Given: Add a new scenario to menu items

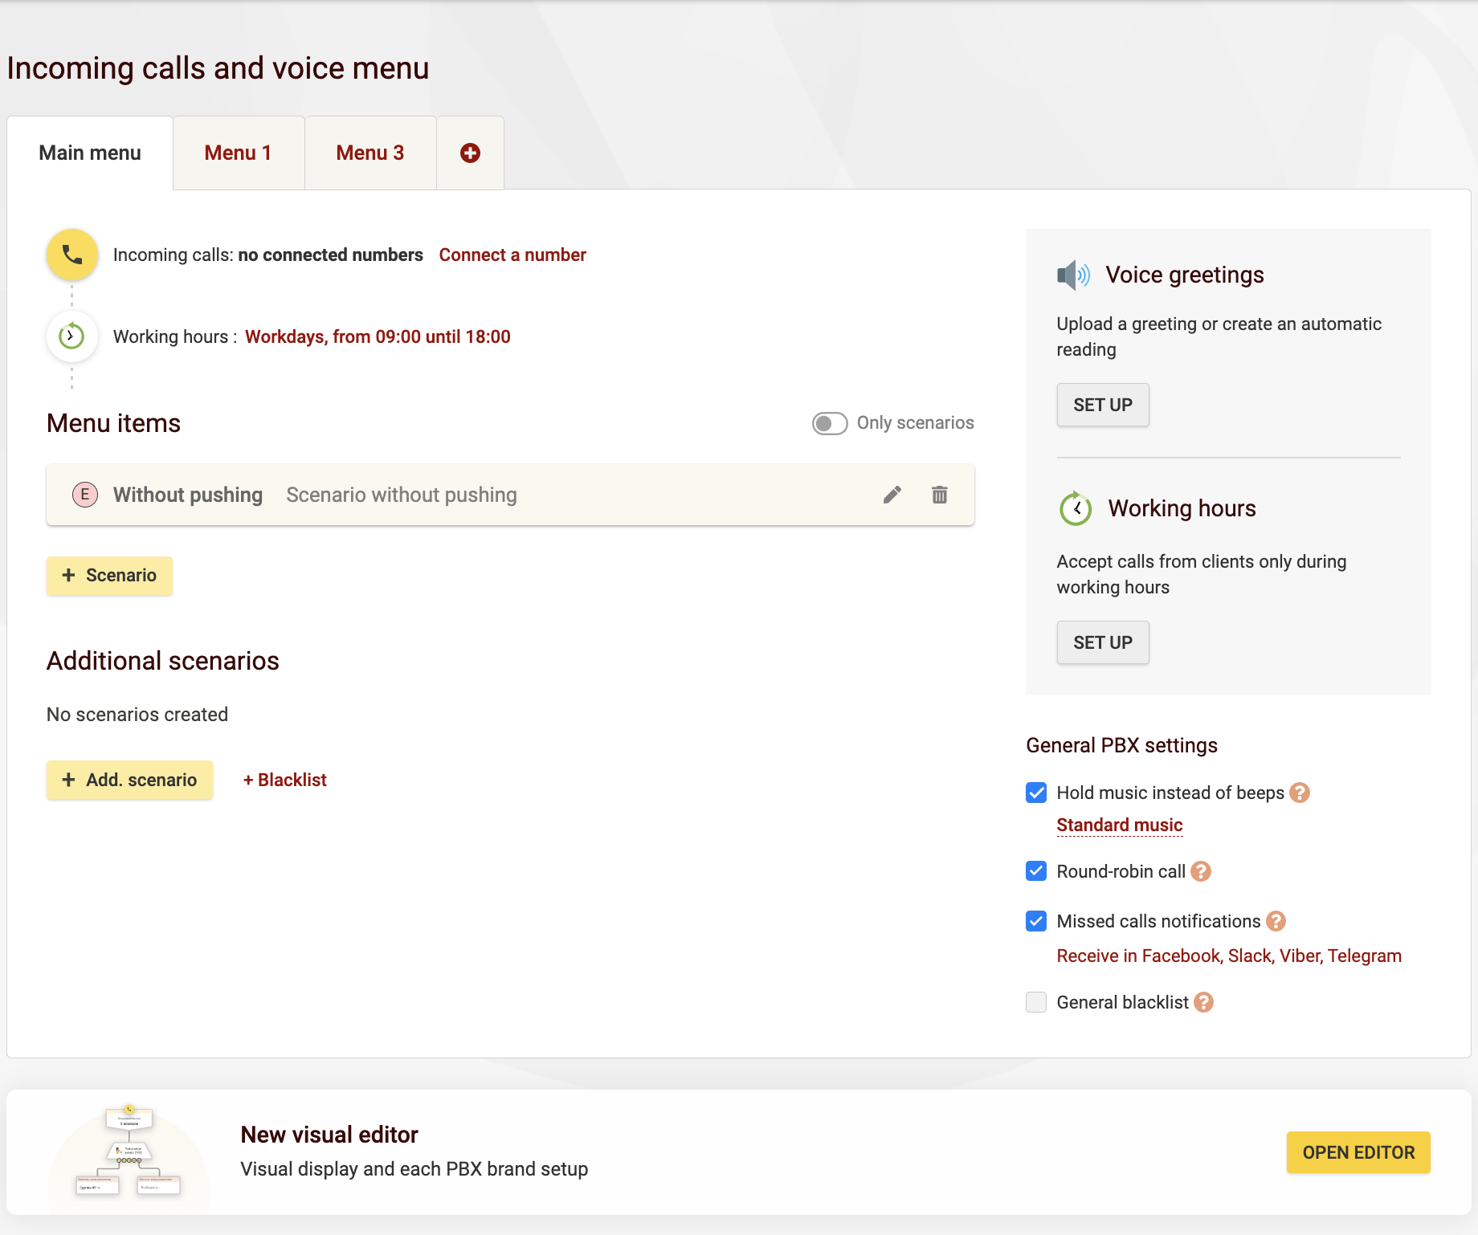Looking at the screenshot, I should 109,576.
